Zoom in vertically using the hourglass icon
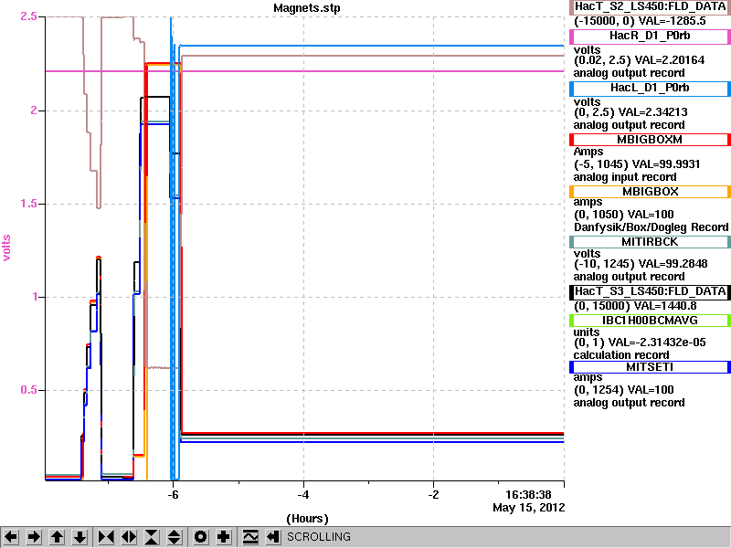 (152, 537)
